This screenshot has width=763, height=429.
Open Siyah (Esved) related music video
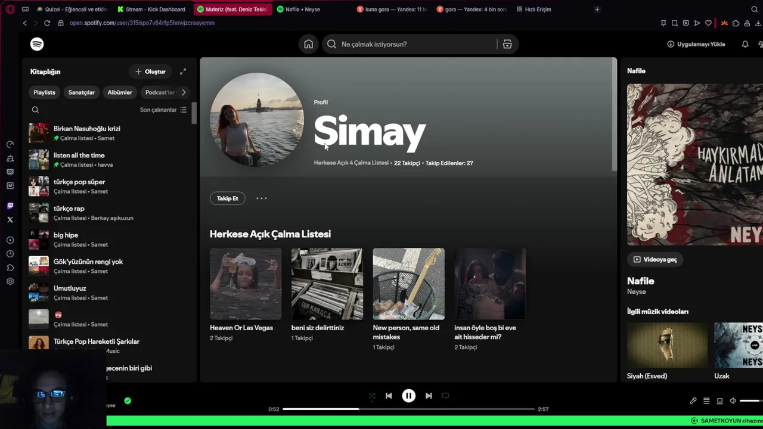tap(667, 351)
